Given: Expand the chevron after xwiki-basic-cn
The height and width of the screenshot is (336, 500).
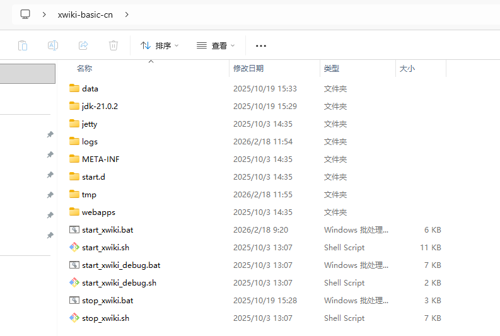Looking at the screenshot, I should coord(127,14).
